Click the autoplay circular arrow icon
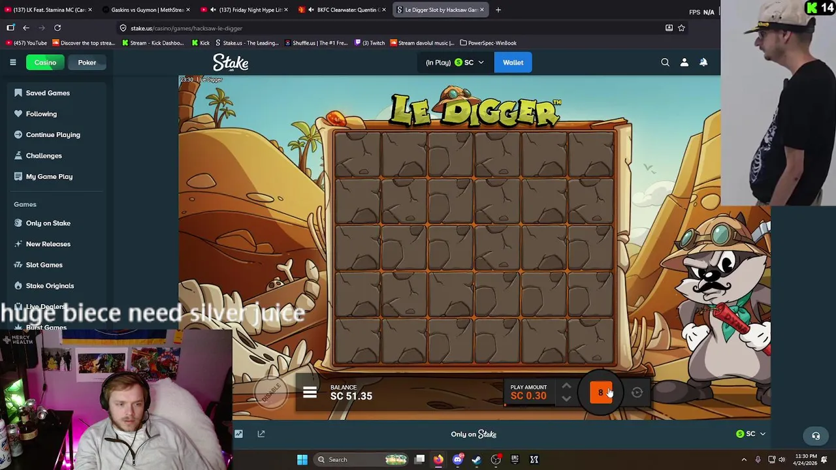The height and width of the screenshot is (470, 836). click(637, 392)
